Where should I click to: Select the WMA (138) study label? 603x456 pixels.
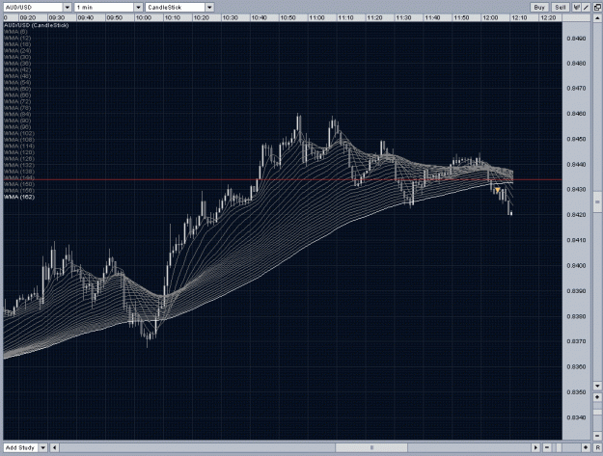(x=19, y=172)
